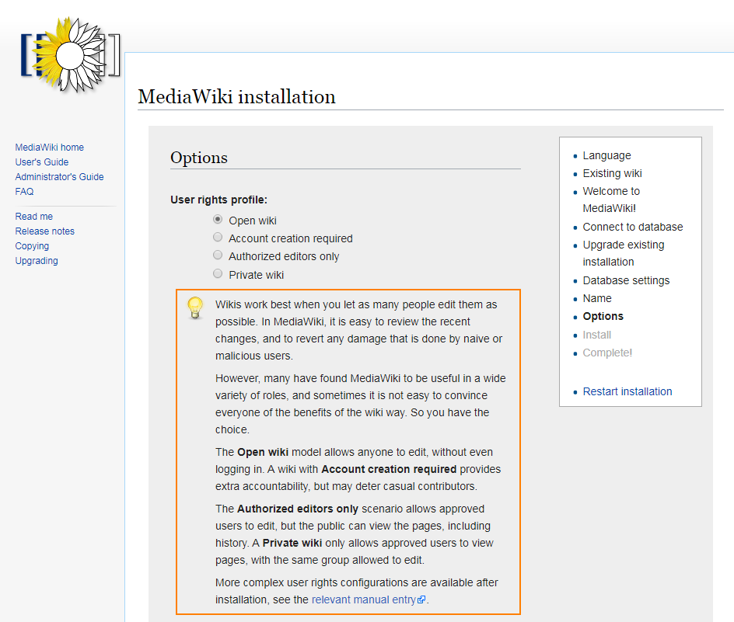
Task: Select the Open wiki radio button
Action: pyautogui.click(x=218, y=219)
